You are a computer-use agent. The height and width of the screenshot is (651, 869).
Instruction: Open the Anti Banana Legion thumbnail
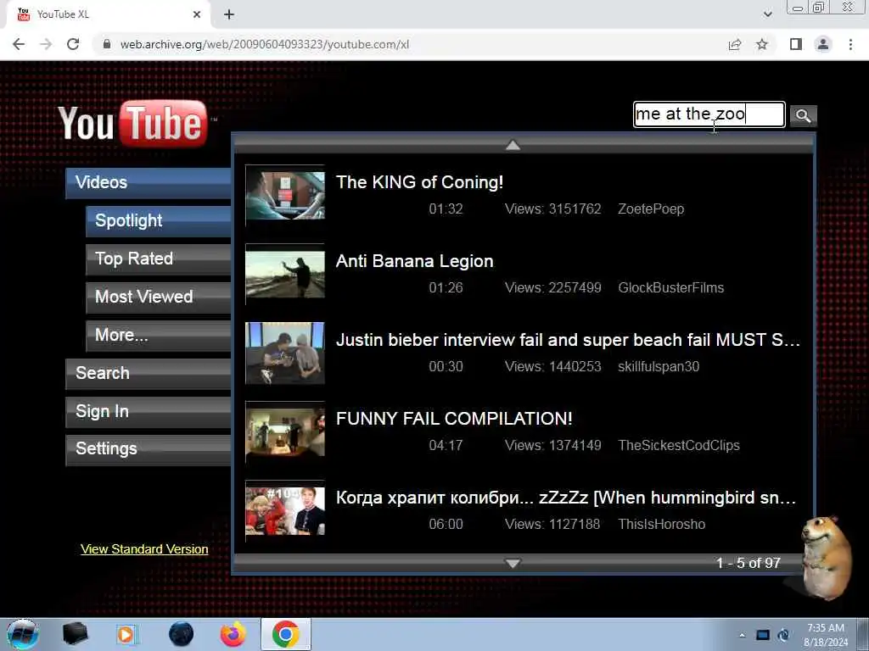point(285,274)
